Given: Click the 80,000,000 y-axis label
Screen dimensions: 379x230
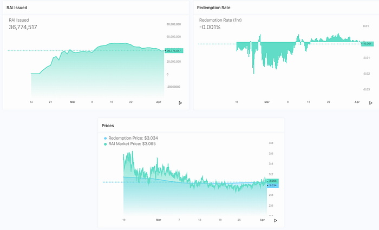Looking at the screenshot, I should coord(174,24).
